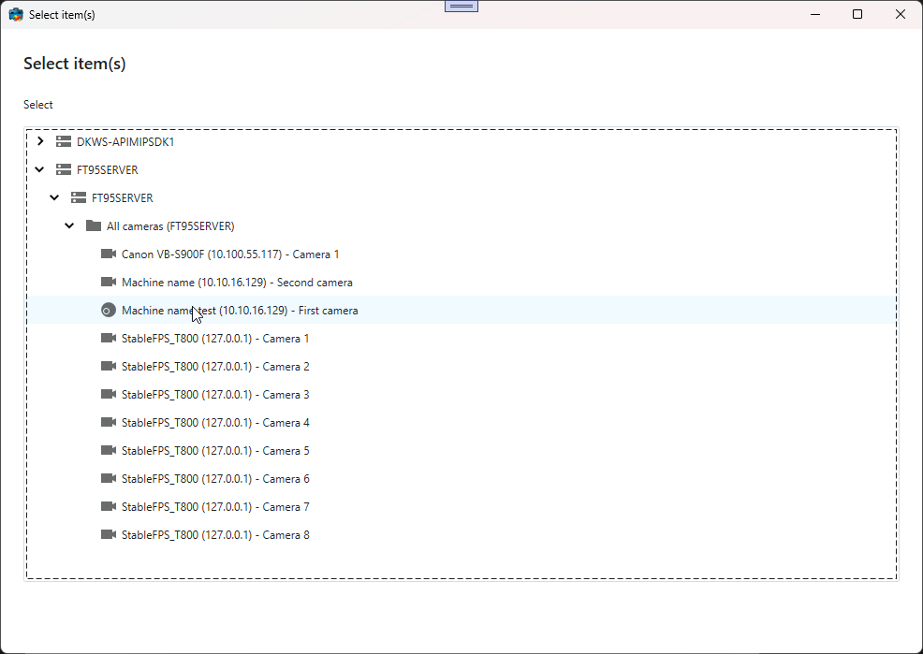Click the nested FT95SERVER recording server icon
This screenshot has width=923, height=654.
coord(79,197)
